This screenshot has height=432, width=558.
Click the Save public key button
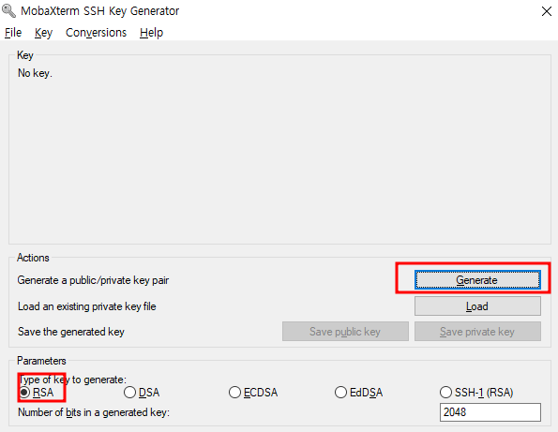[x=345, y=332]
